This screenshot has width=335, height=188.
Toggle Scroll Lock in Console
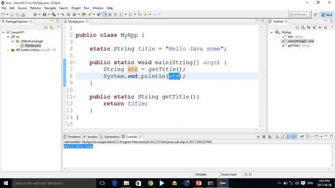(283, 137)
